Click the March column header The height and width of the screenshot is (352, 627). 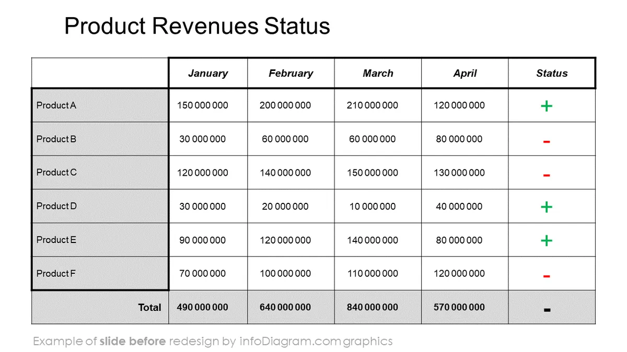tap(378, 74)
